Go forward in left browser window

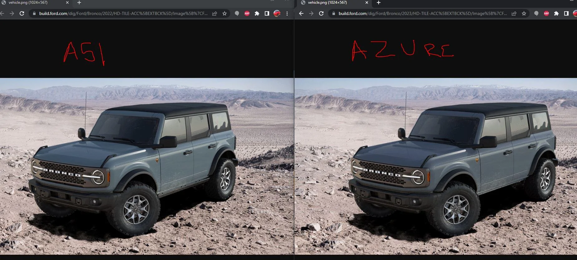pyautogui.click(x=12, y=13)
